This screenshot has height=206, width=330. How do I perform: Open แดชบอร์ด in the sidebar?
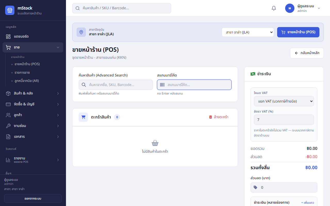click(x=33, y=37)
